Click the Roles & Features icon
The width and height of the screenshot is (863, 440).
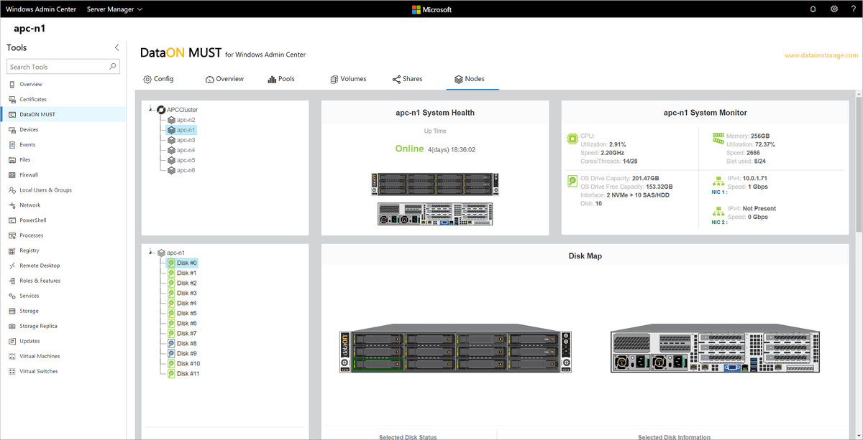pos(12,281)
